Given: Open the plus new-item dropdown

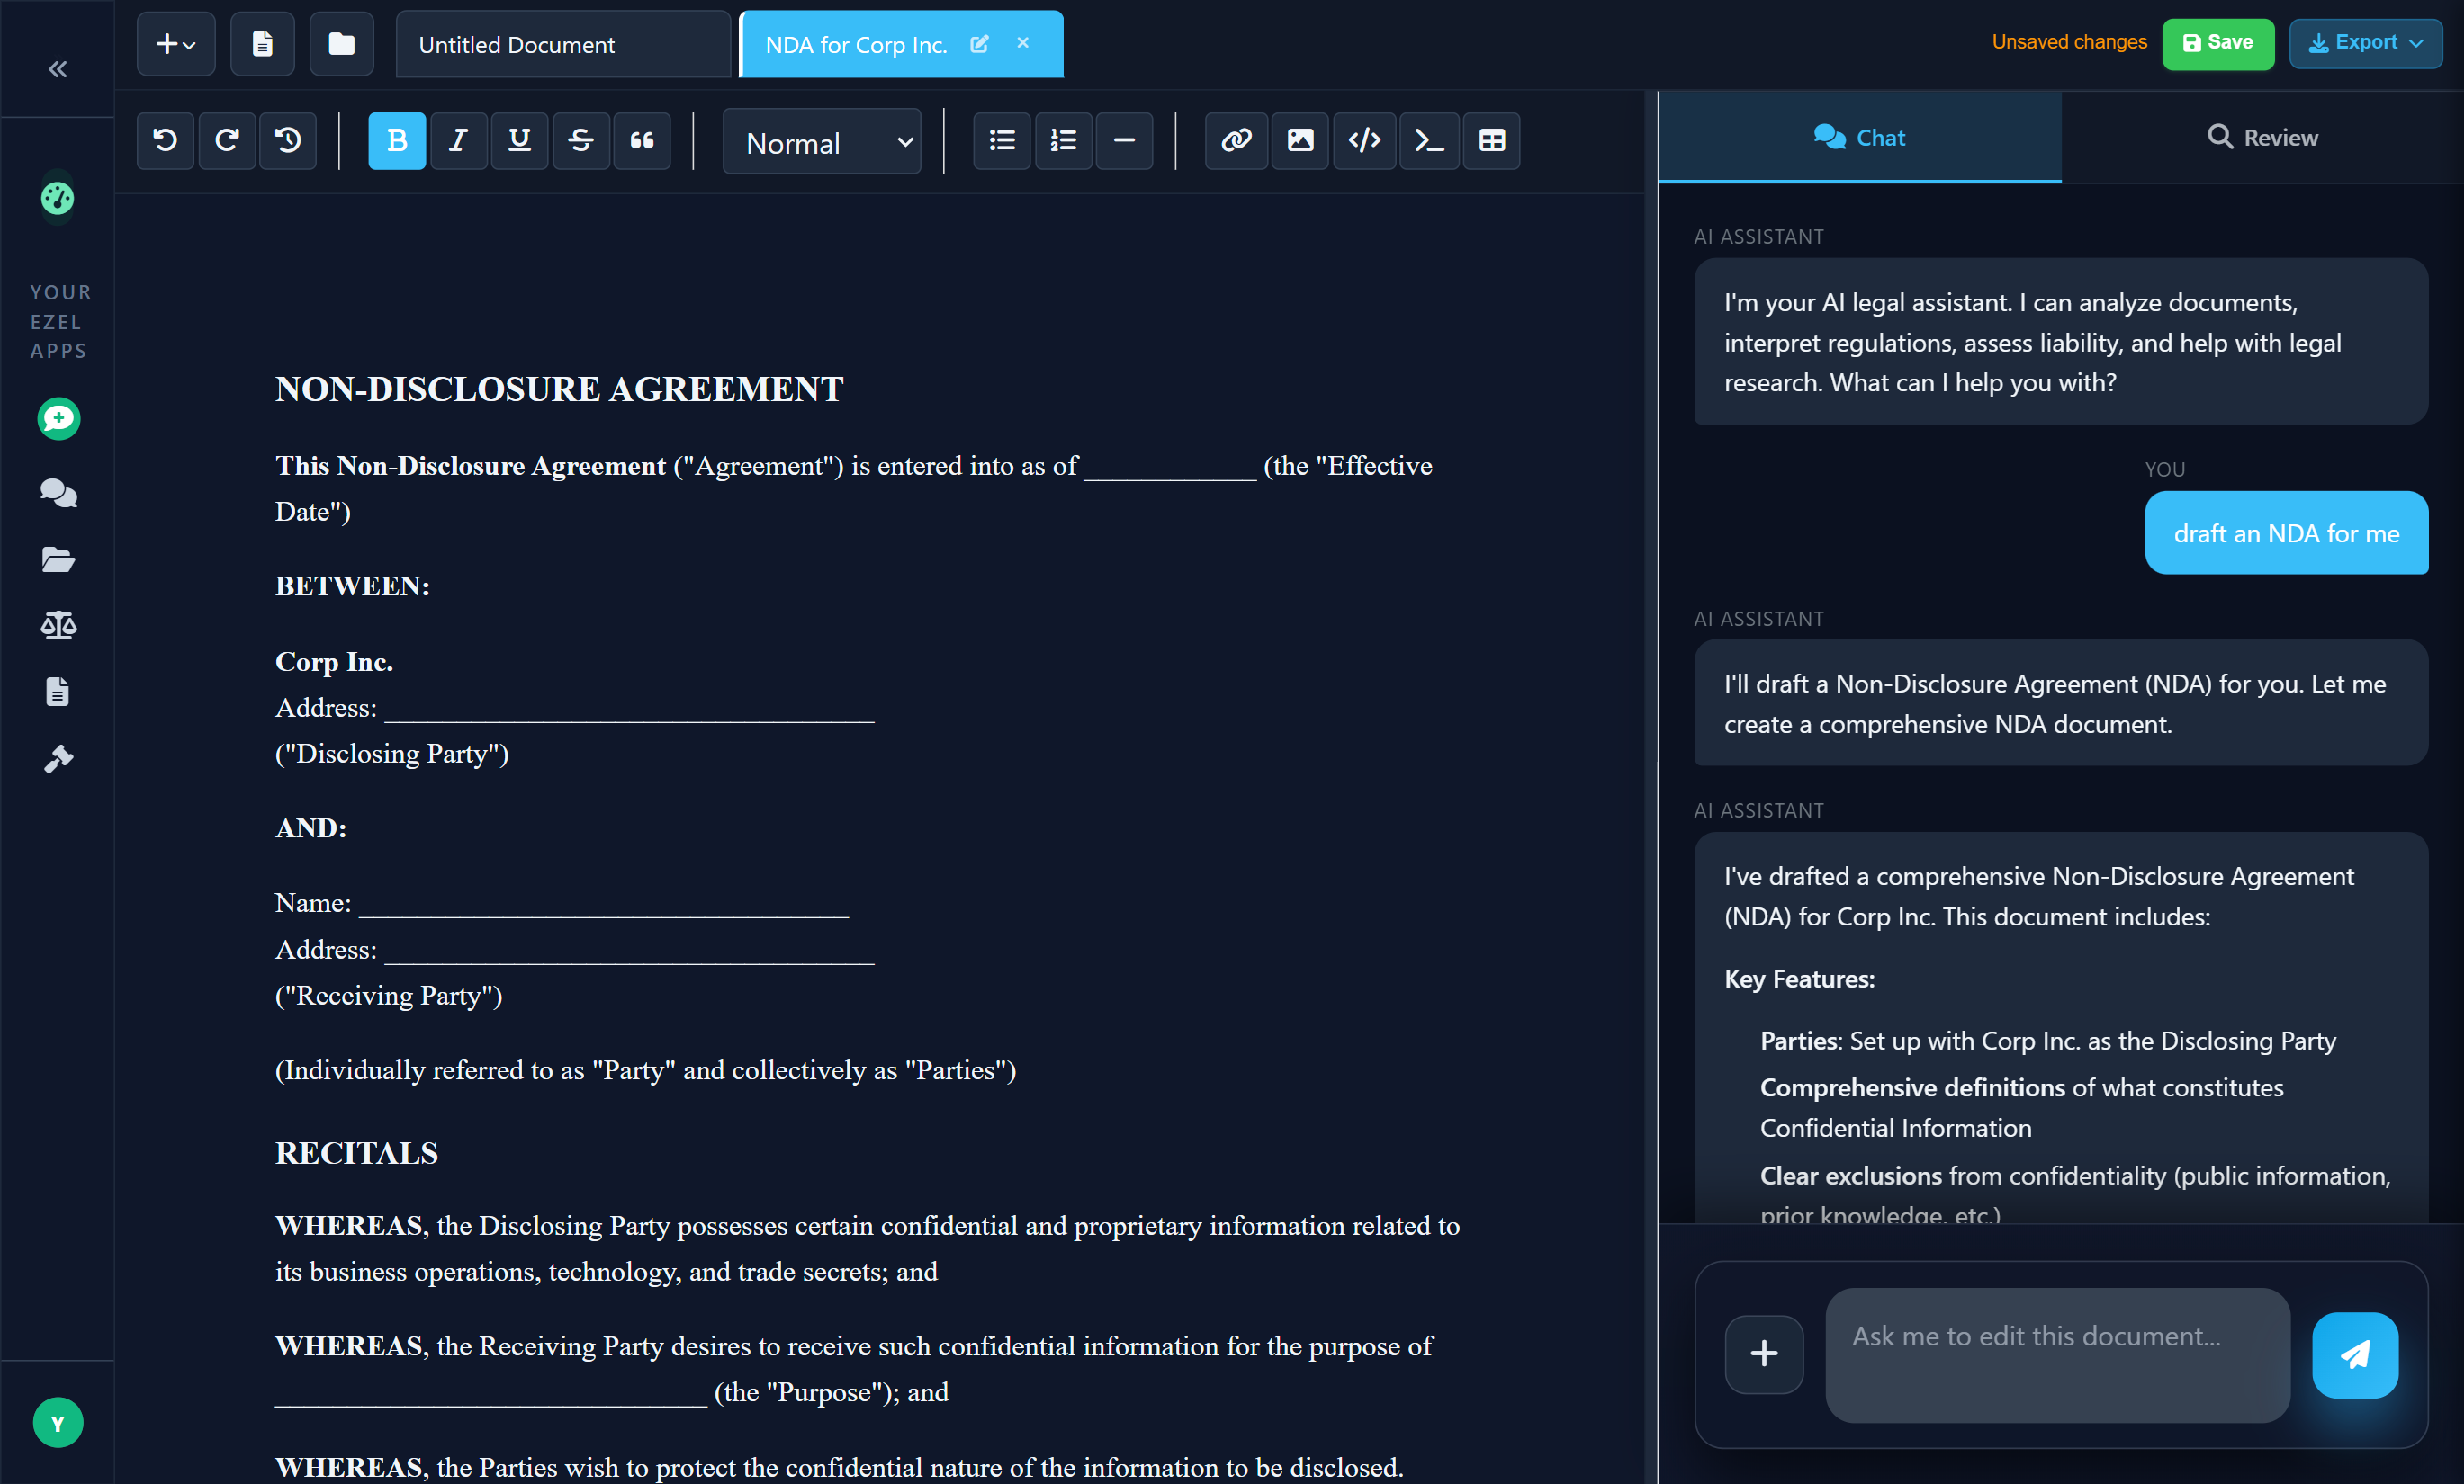Looking at the screenshot, I should click(x=175, y=44).
